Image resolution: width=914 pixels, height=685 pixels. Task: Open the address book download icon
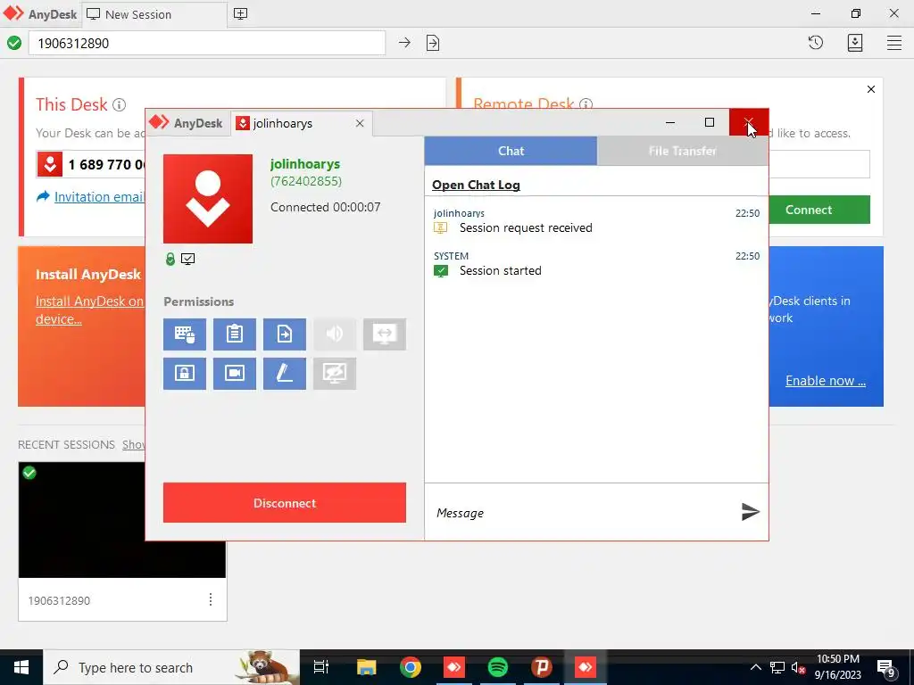(x=854, y=43)
